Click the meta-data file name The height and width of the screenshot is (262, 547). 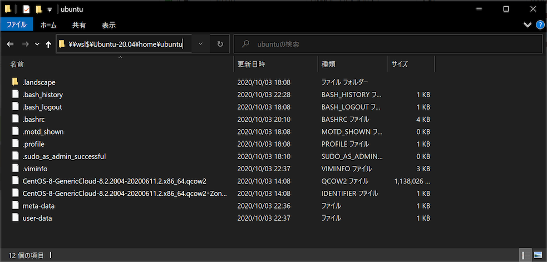point(38,206)
